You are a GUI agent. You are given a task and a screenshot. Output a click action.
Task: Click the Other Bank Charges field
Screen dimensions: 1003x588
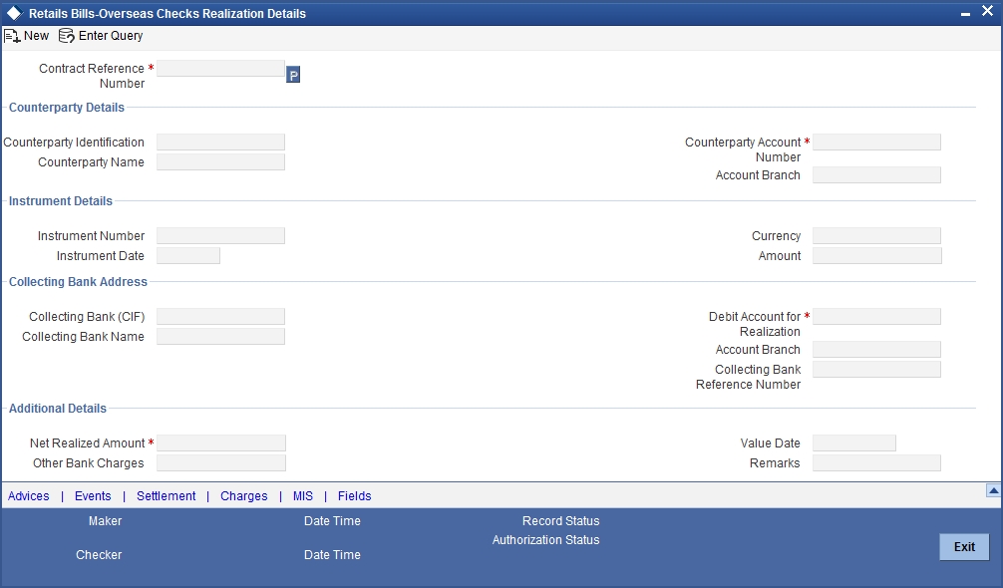pyautogui.click(x=221, y=462)
